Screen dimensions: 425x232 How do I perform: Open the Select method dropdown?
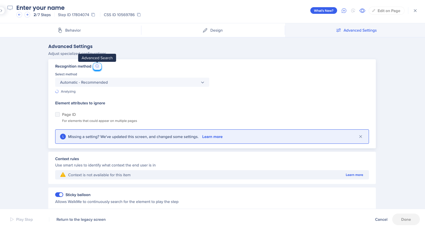132,82
